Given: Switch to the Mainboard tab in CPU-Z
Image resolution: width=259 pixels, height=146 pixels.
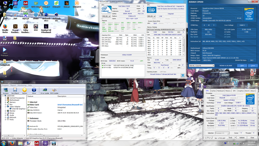Looking at the screenshot, I should click(221, 91).
